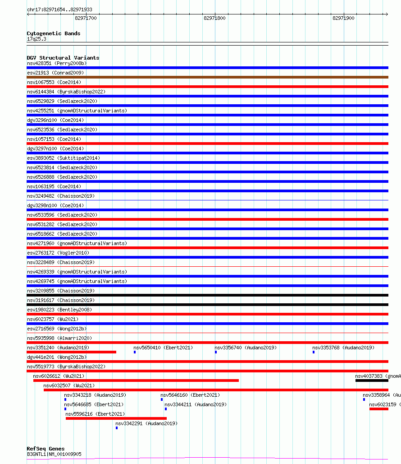Image resolution: width=401 pixels, height=464 pixels.
Task: Click blue marker under nsv5646685 (Ebert2021)
Action: coord(65,409)
